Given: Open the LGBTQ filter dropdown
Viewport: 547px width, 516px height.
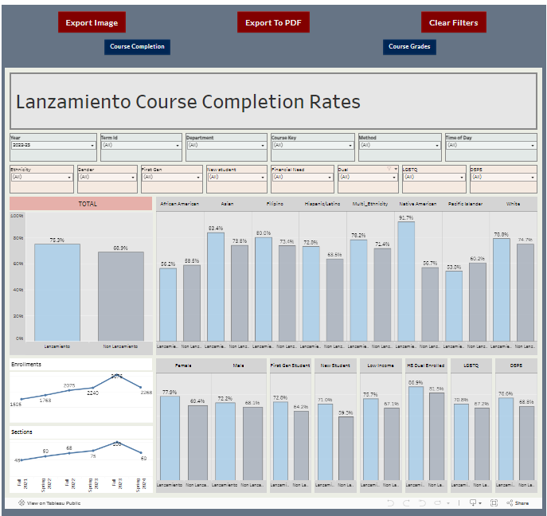Looking at the screenshot, I should 432,178.
